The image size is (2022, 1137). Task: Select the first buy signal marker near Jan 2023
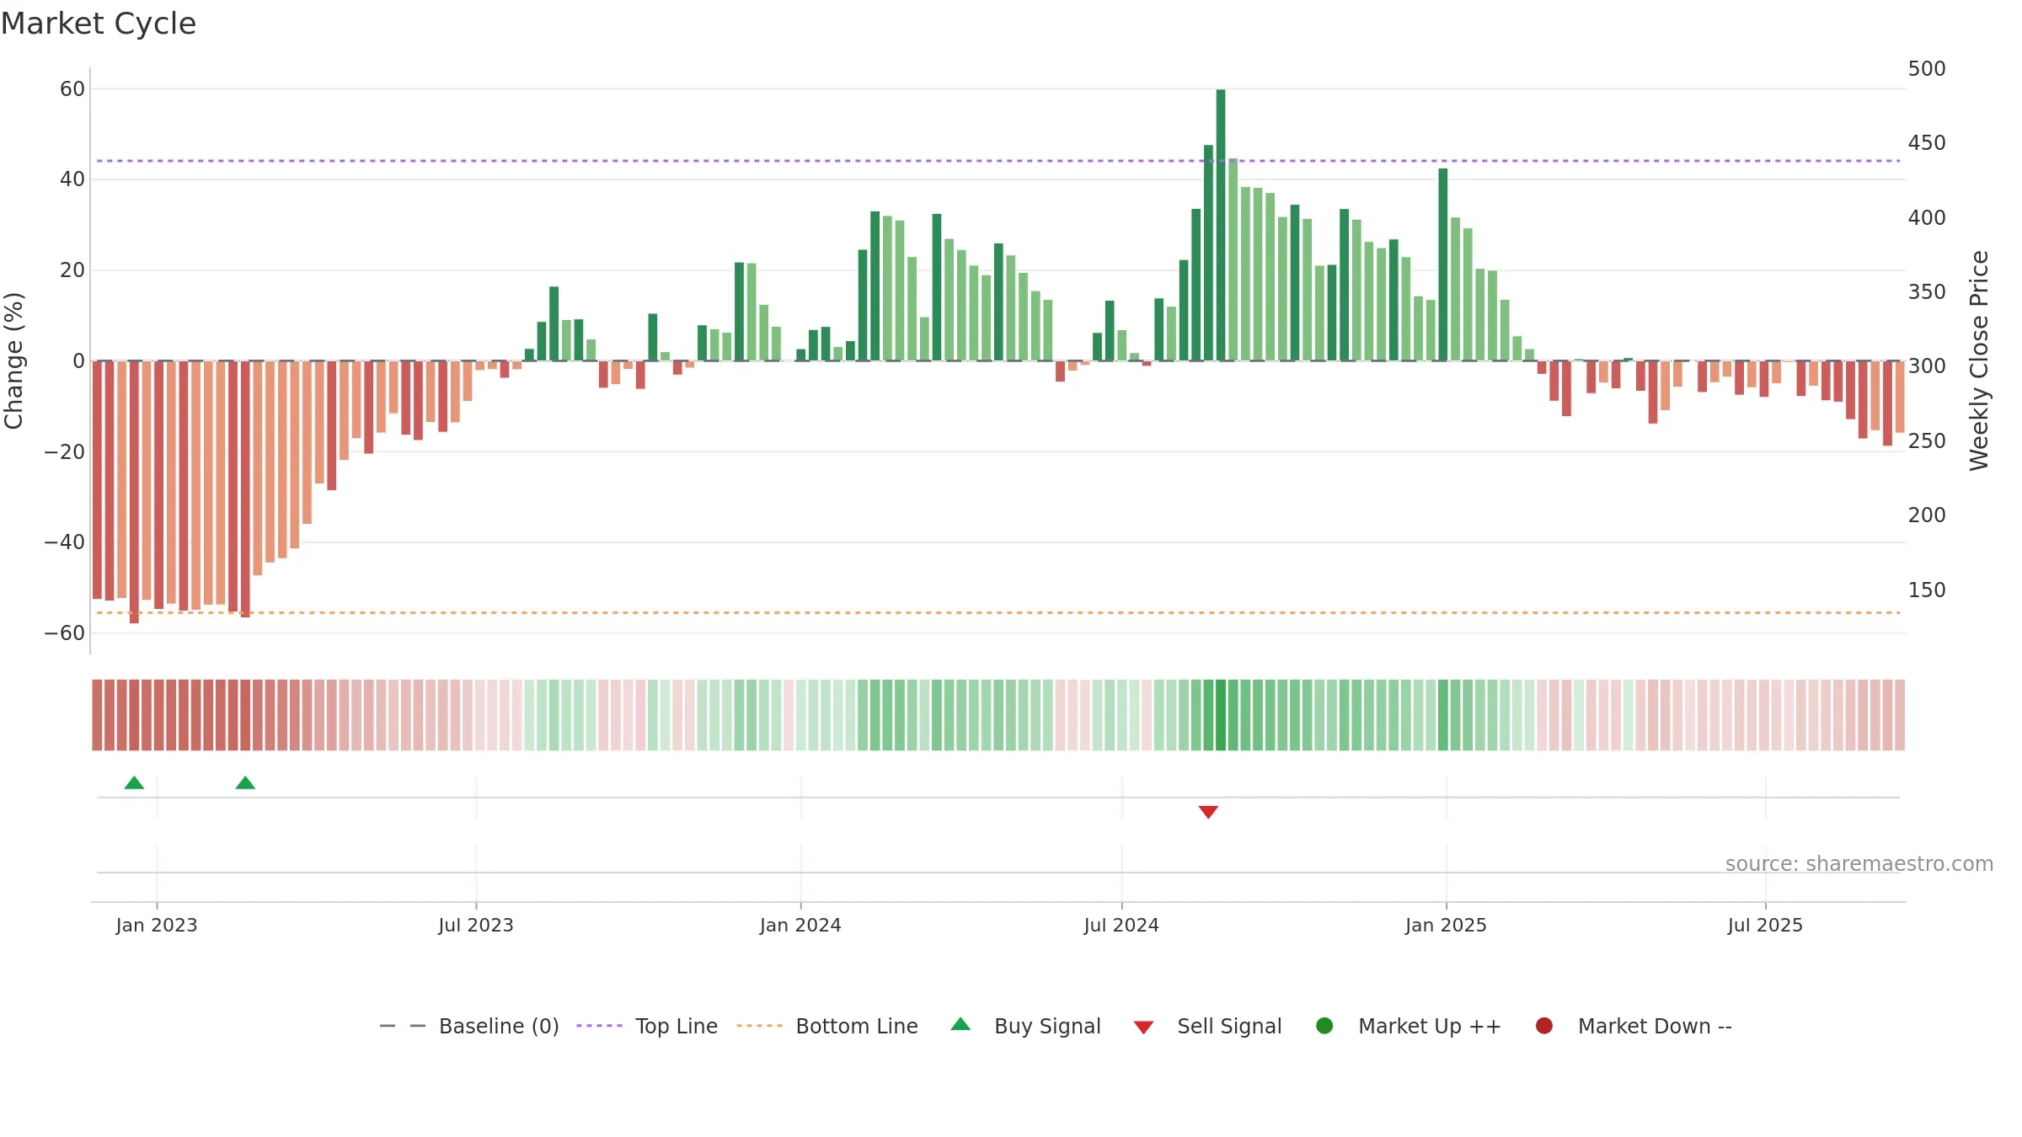(134, 782)
